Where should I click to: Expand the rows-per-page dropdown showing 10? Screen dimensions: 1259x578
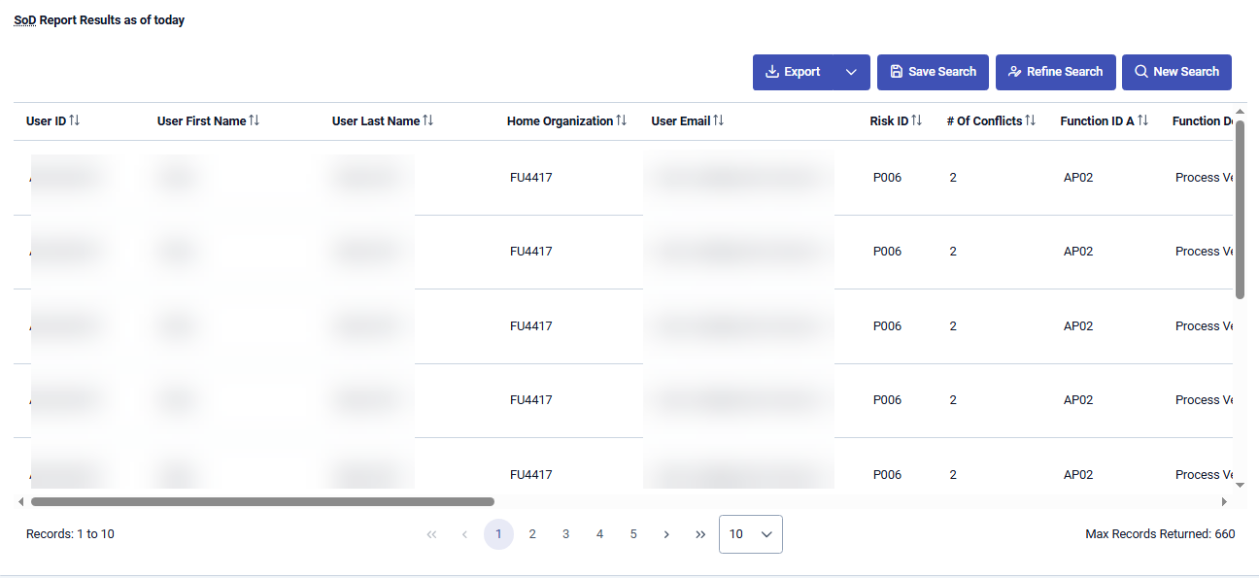(x=751, y=534)
